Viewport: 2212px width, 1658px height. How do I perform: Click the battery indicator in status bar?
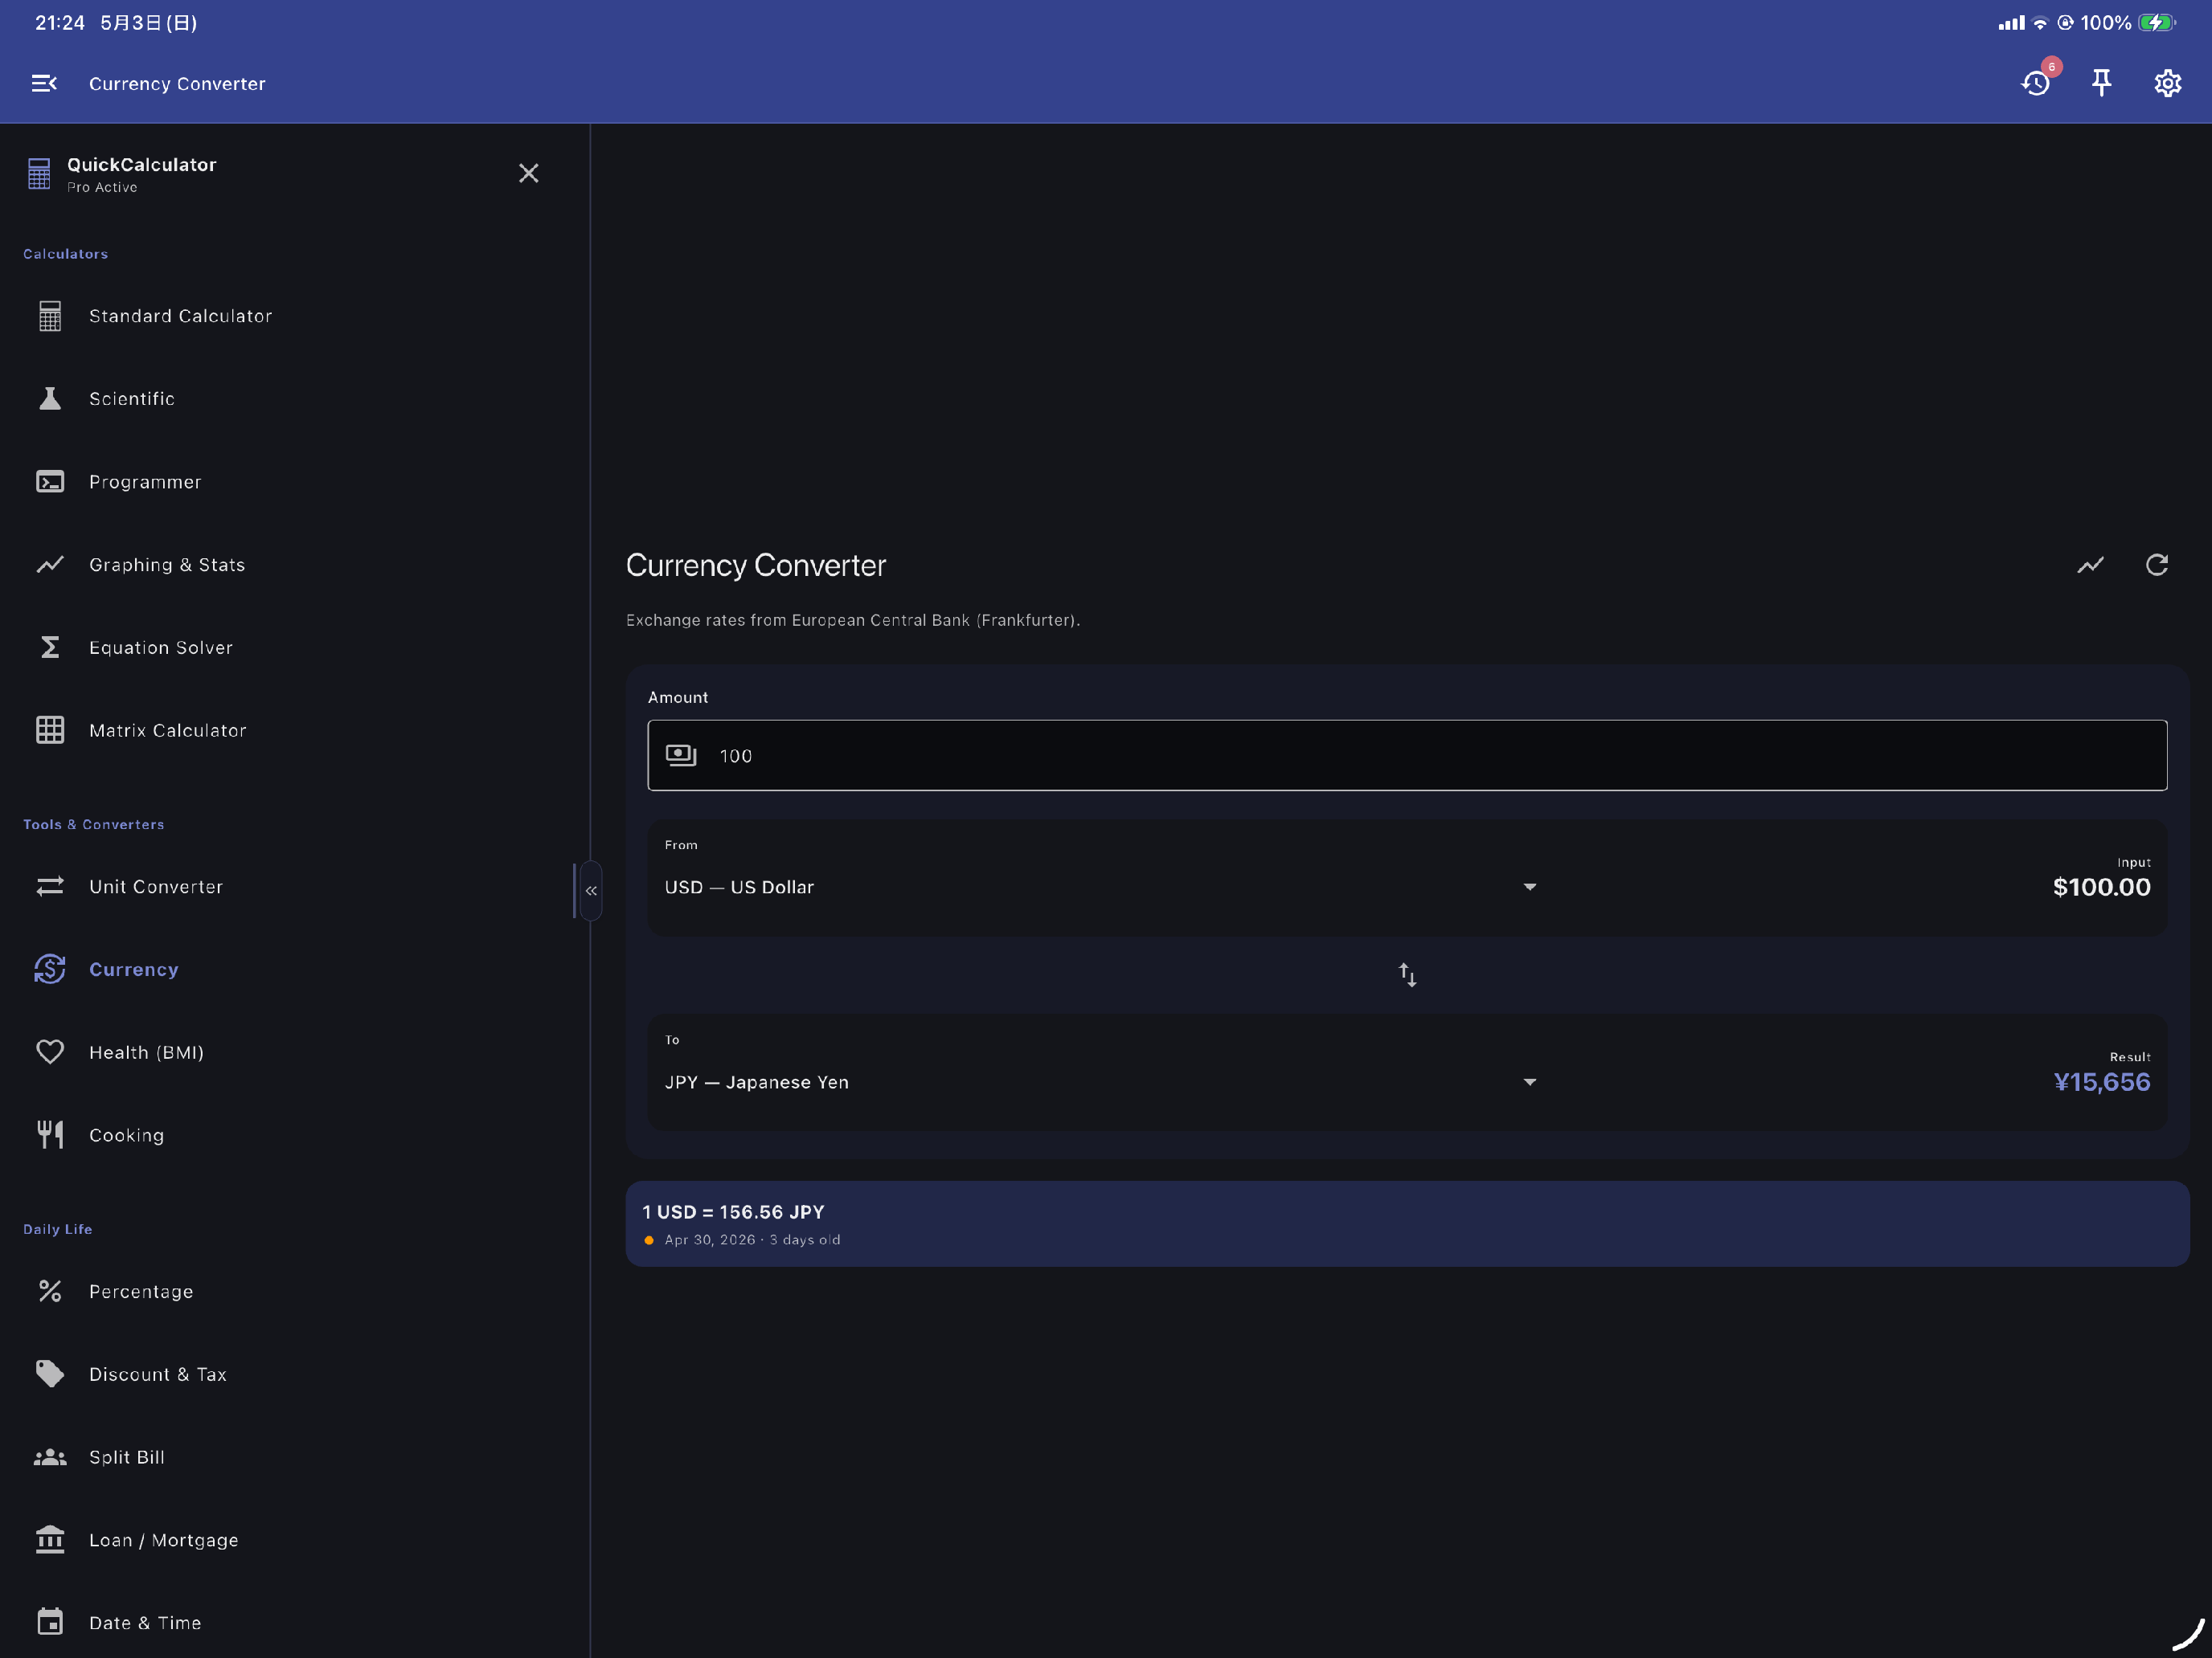tap(2156, 23)
